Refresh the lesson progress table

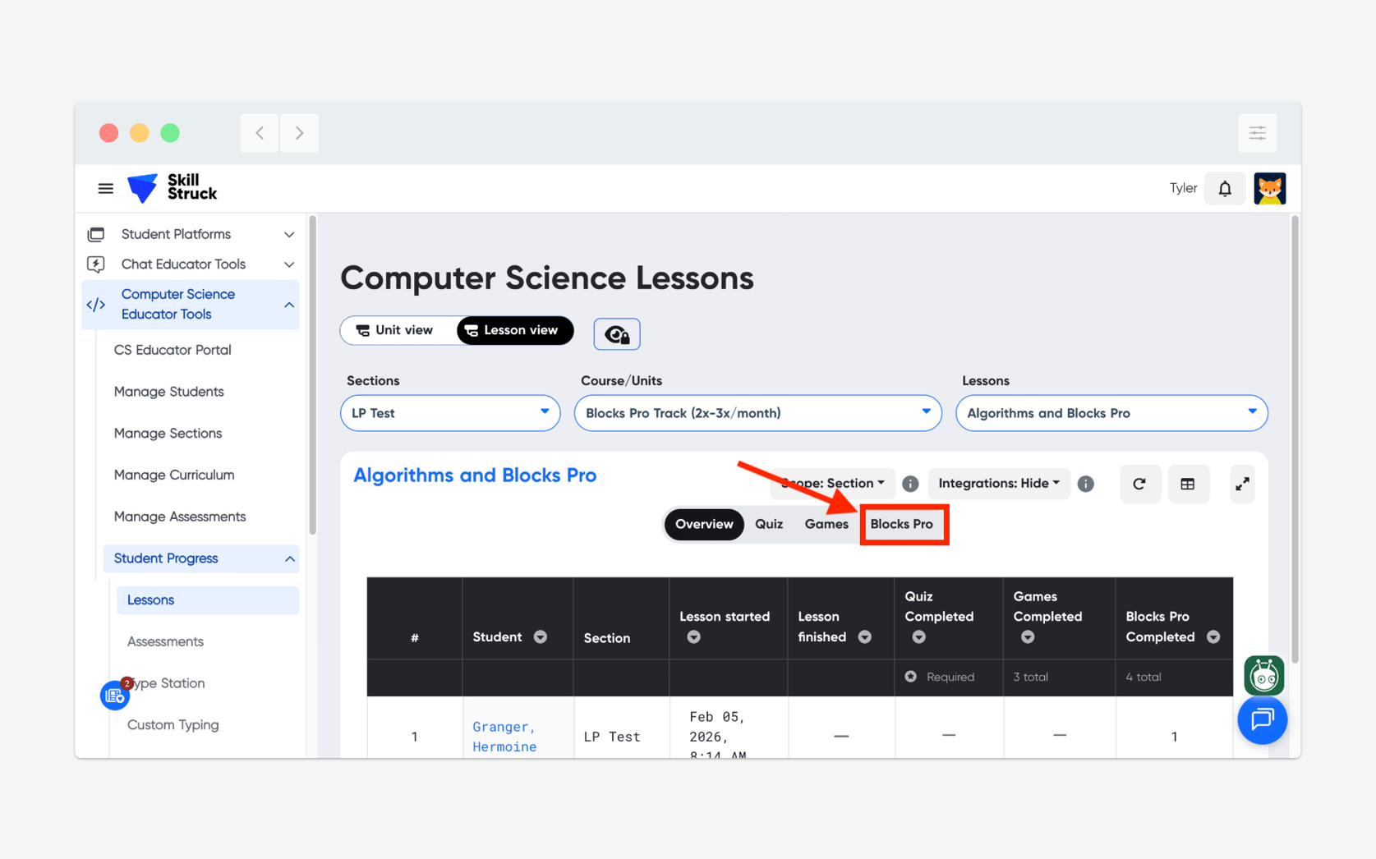pos(1139,484)
